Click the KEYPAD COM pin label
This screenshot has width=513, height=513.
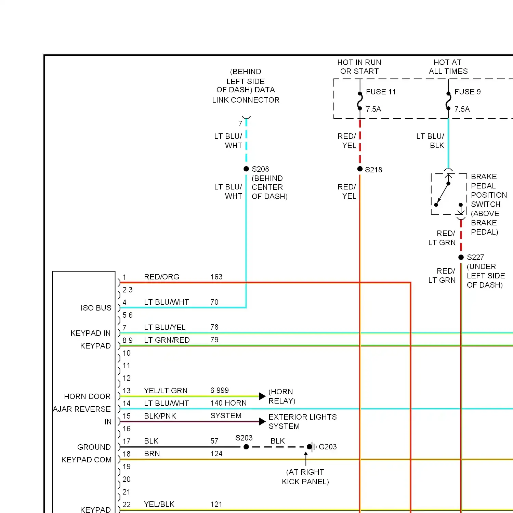coord(87,460)
